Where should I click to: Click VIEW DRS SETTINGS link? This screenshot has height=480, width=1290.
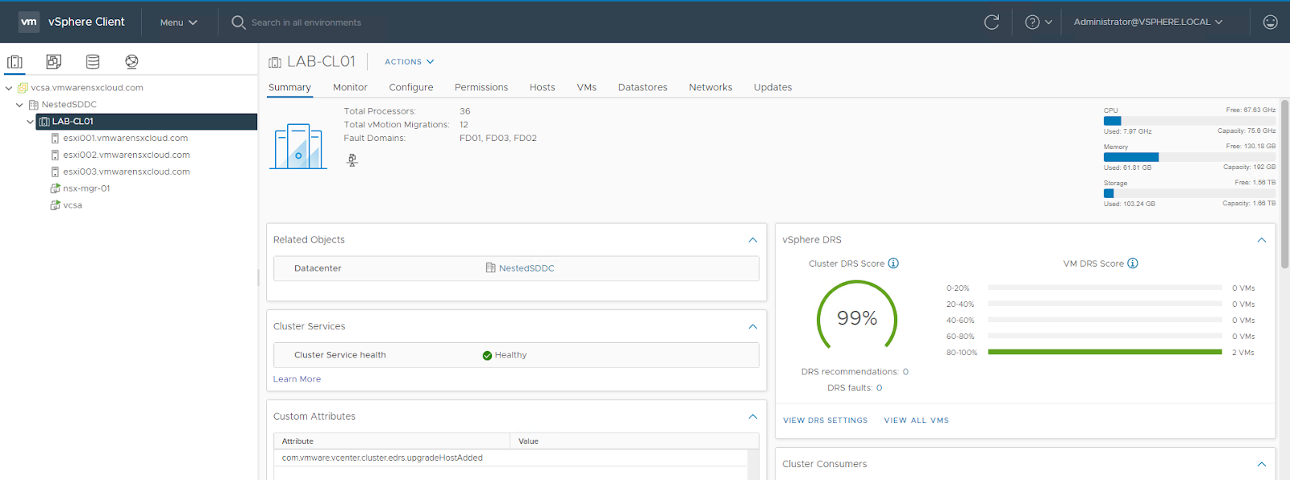pyautogui.click(x=826, y=420)
